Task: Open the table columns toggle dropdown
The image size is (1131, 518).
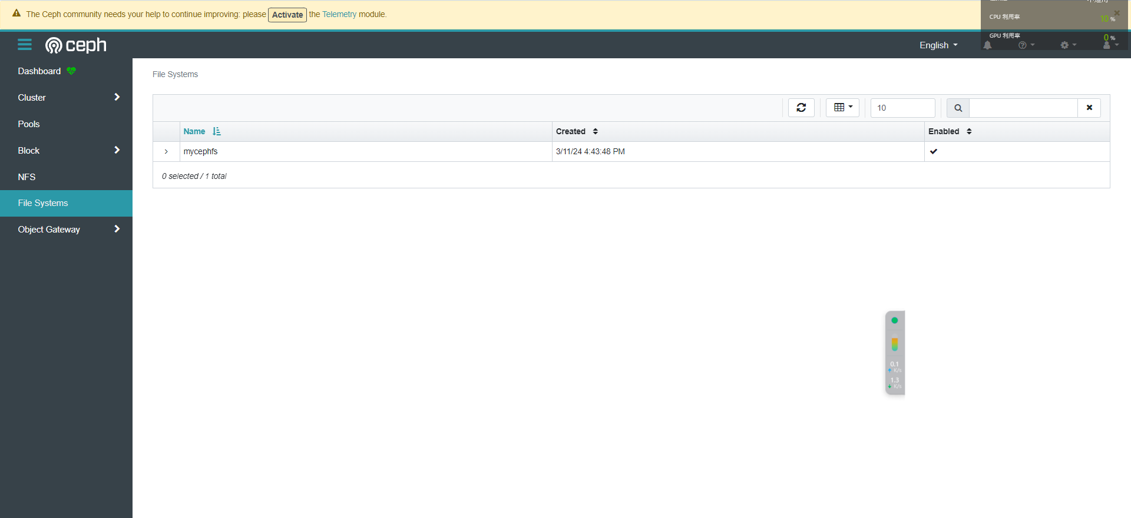Action: click(843, 108)
